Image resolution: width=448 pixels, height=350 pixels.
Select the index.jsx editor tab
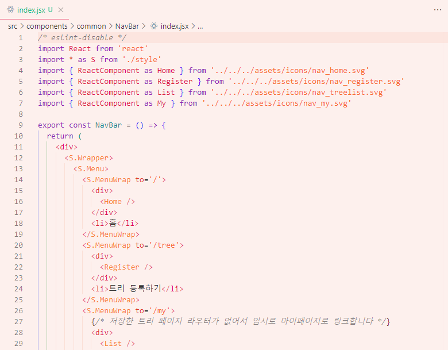click(34, 10)
